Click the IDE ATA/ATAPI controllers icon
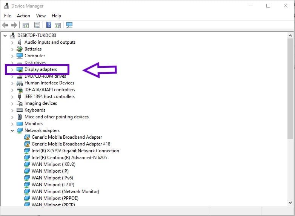This screenshot has height=216, width=295. pyautogui.click(x=20, y=90)
